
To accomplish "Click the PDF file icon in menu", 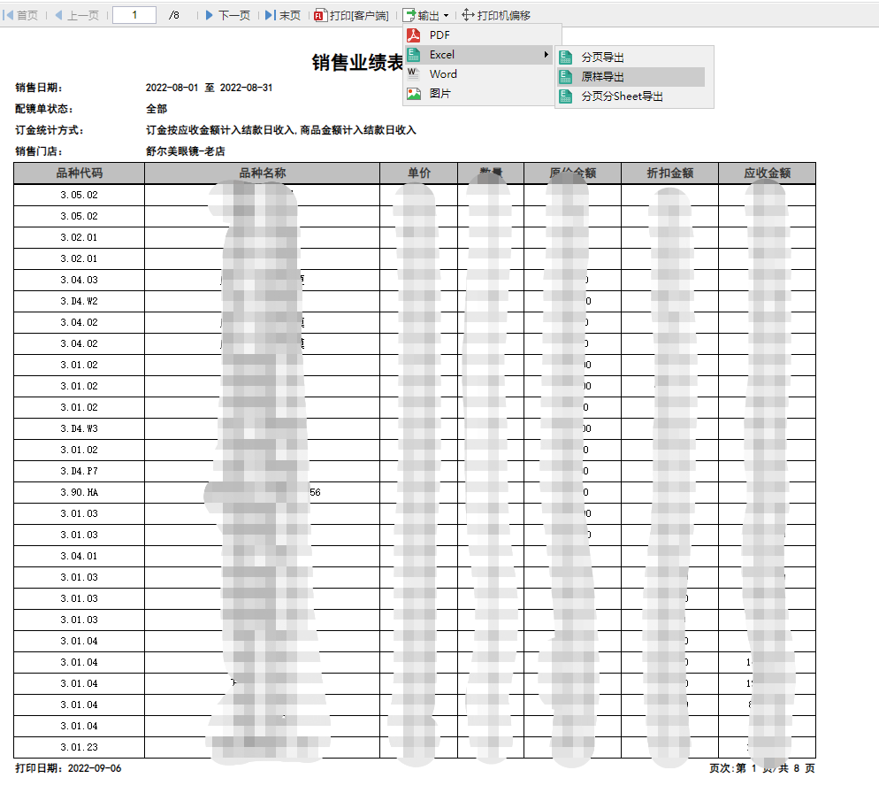I will (414, 35).
